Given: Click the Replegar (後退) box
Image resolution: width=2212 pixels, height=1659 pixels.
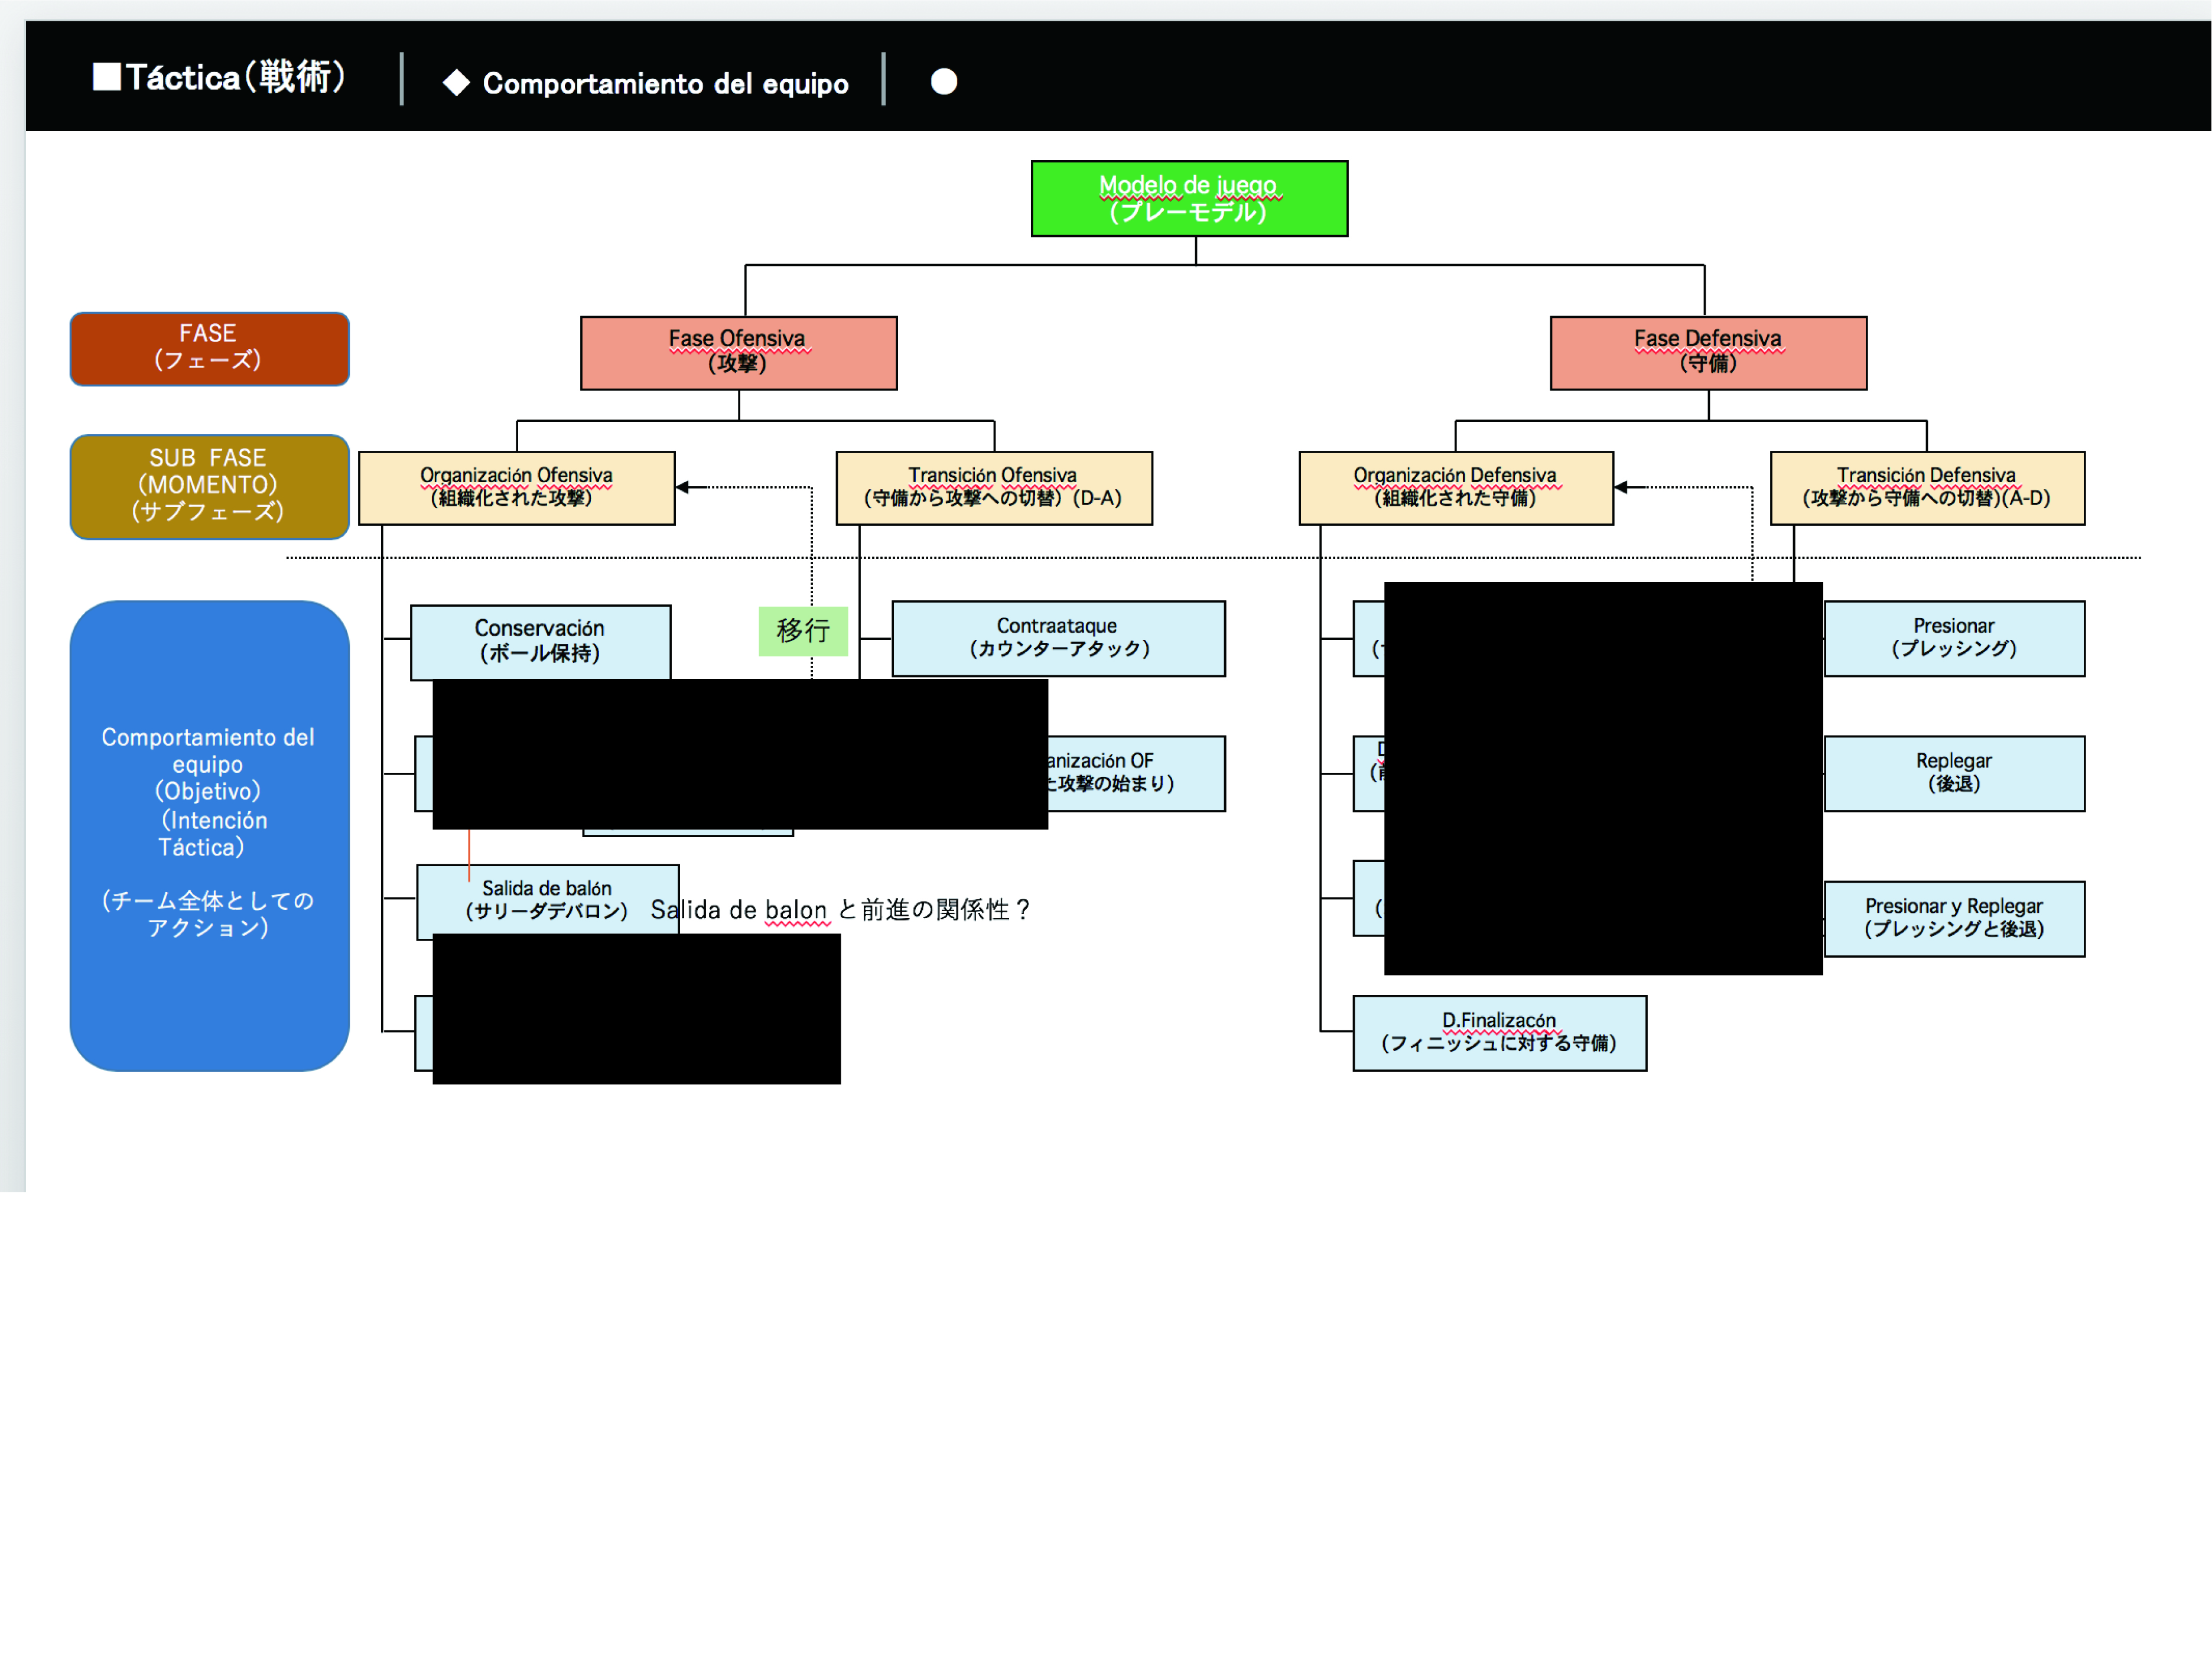Looking at the screenshot, I should [x=1954, y=773].
